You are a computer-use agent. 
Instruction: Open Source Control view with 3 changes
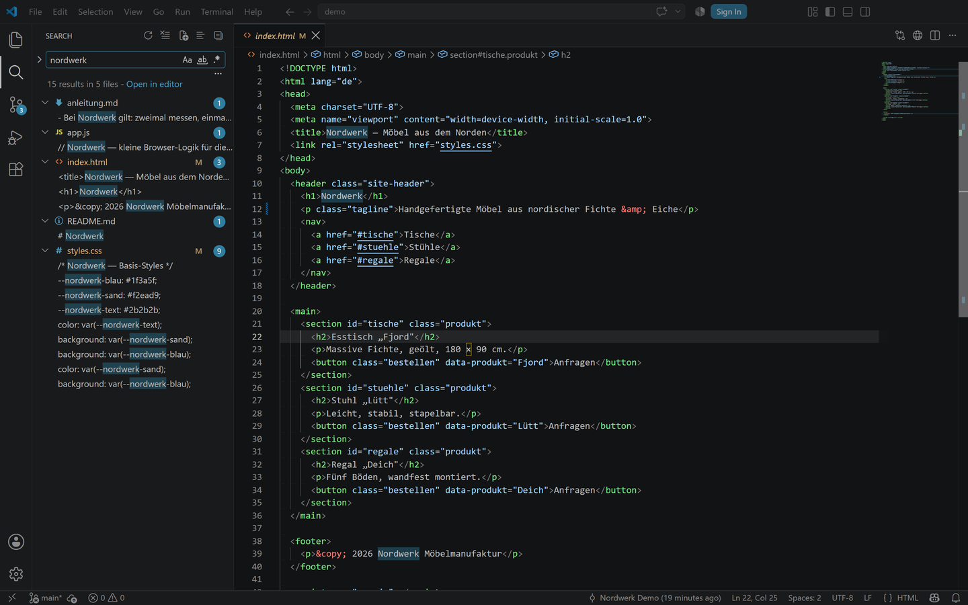click(16, 105)
